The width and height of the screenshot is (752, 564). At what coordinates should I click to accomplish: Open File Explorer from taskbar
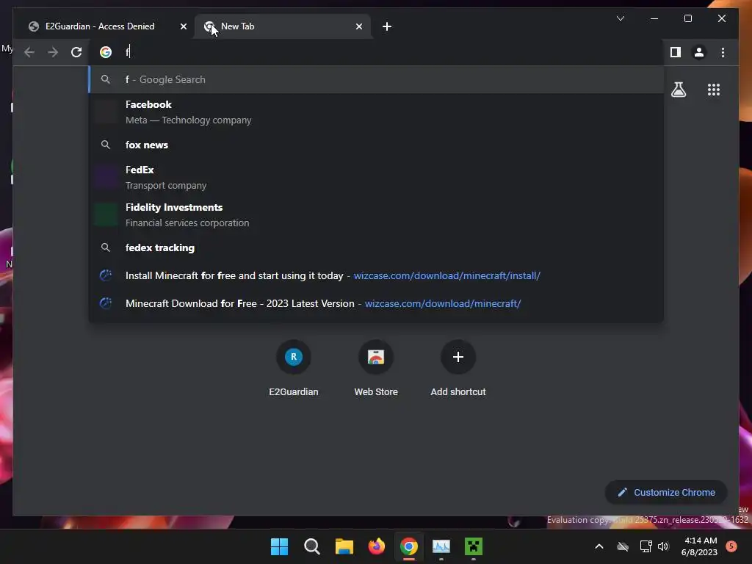[344, 546]
